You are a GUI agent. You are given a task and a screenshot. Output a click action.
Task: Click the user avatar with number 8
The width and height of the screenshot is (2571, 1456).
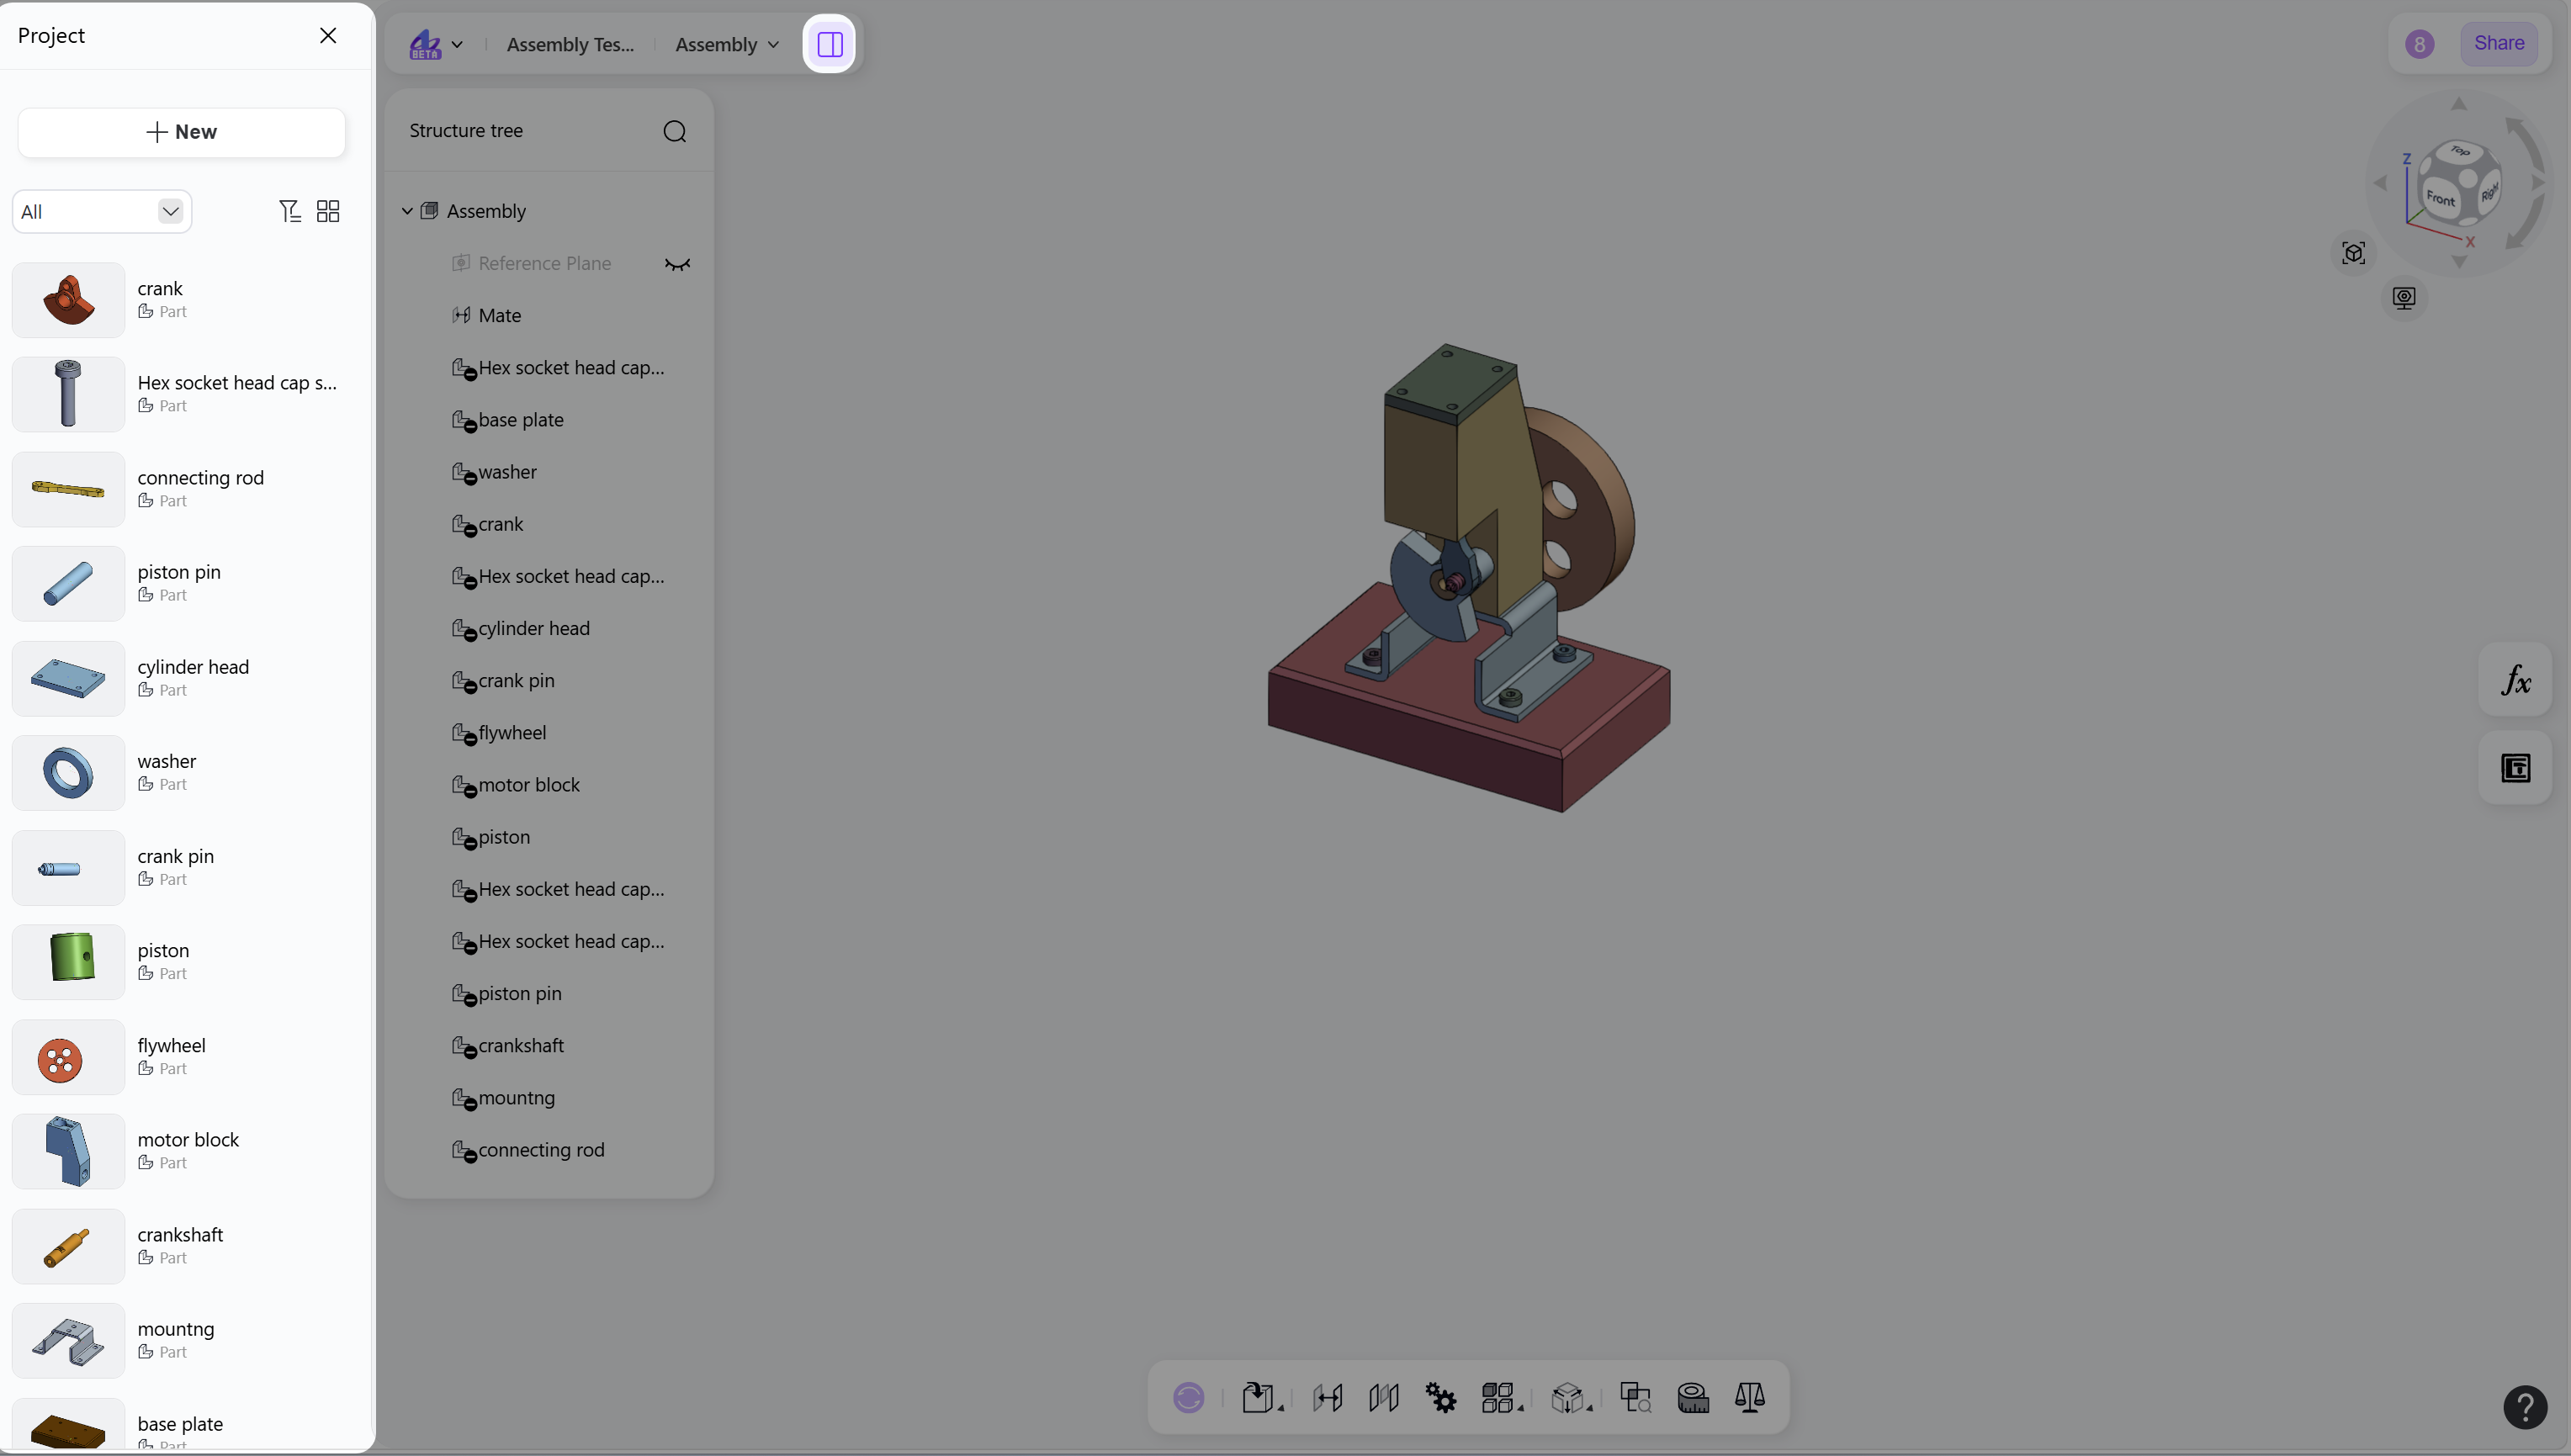pyautogui.click(x=2420, y=44)
